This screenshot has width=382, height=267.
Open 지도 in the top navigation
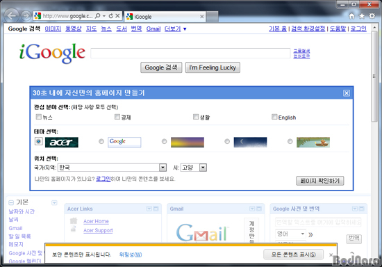point(92,29)
